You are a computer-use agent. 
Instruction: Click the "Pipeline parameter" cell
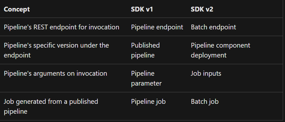coord(146,78)
